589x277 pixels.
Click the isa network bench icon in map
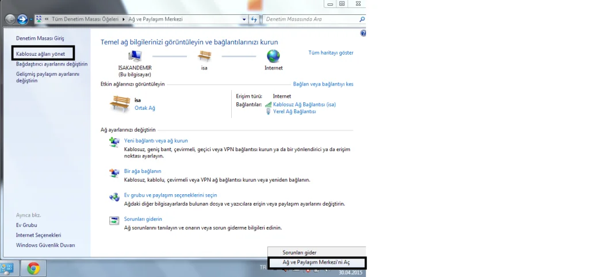(x=204, y=56)
